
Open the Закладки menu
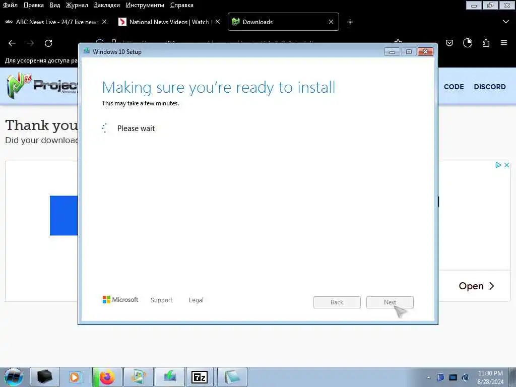pos(107,5)
